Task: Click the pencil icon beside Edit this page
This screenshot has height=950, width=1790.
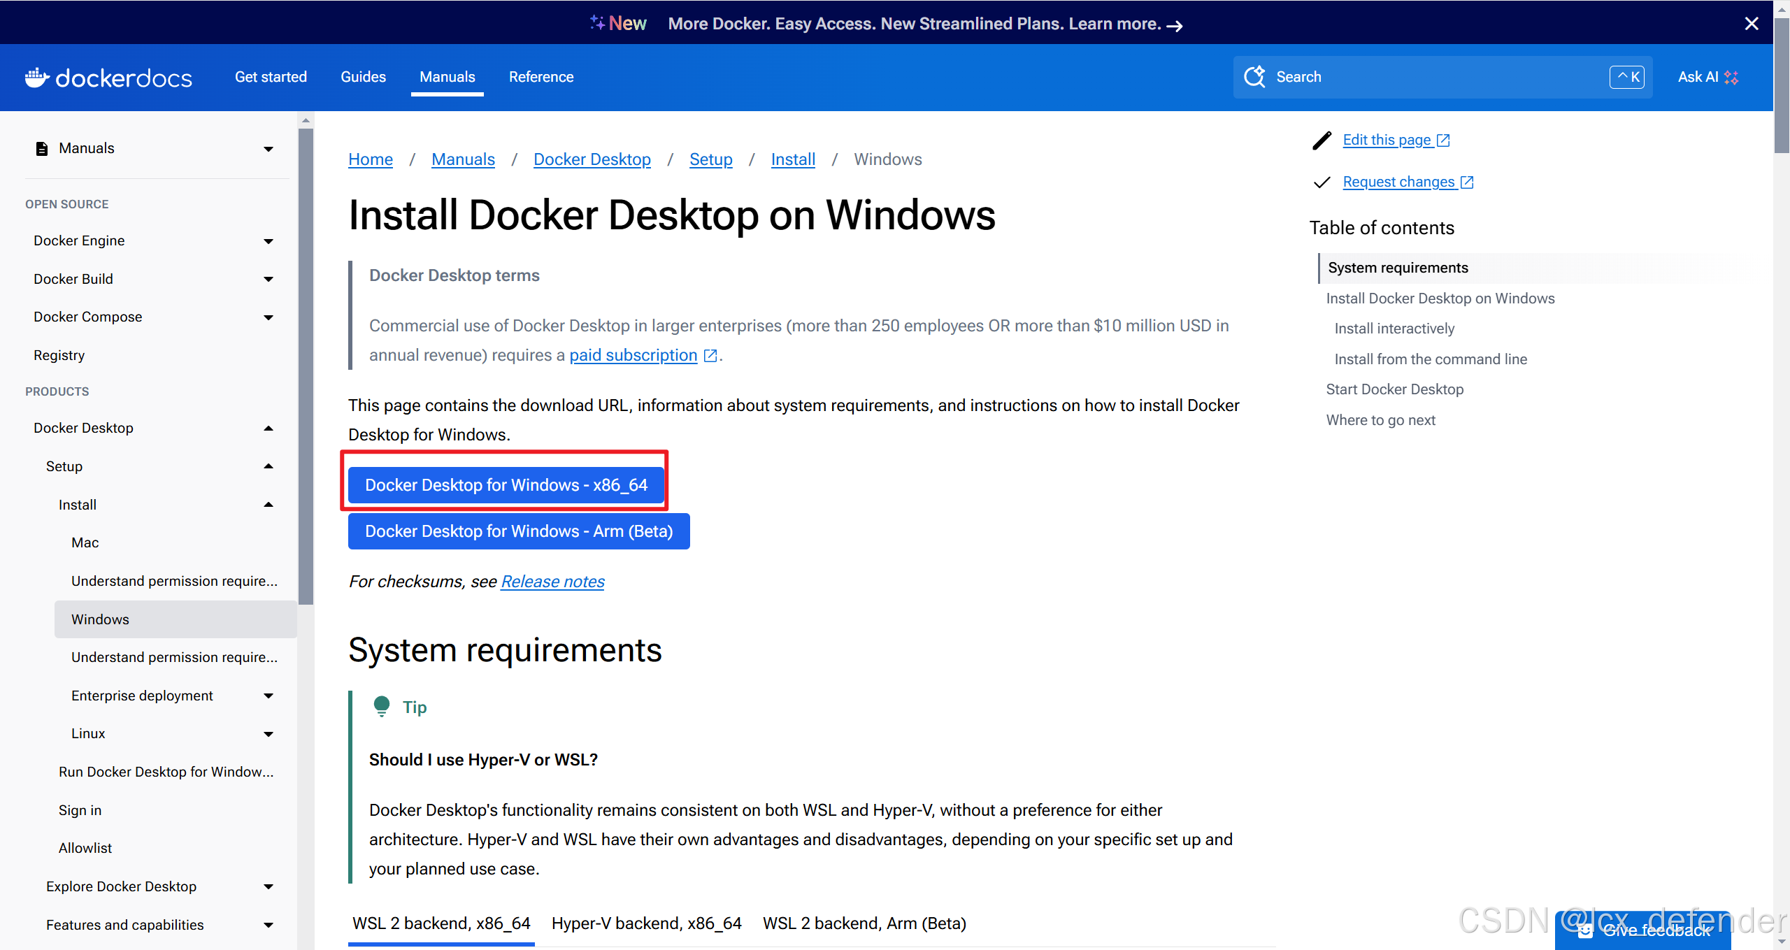Action: click(1322, 141)
